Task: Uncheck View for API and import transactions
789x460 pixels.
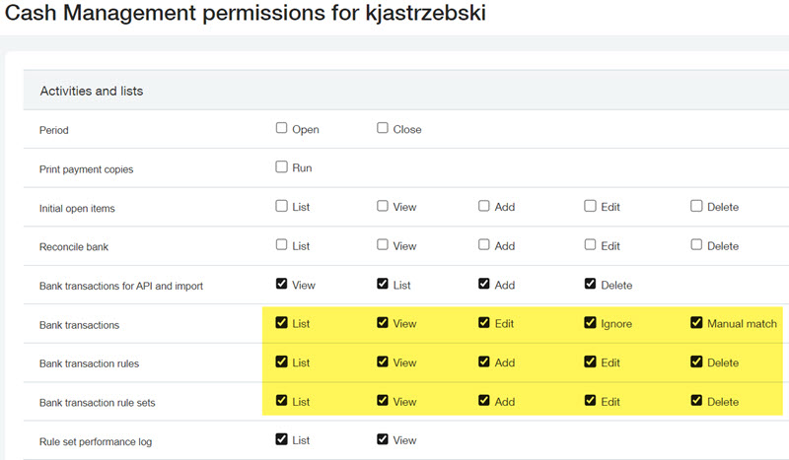Action: (282, 284)
